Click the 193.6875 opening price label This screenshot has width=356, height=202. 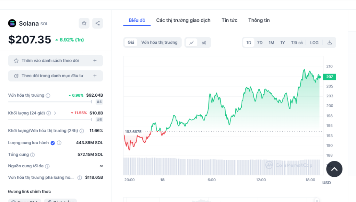[133, 132]
